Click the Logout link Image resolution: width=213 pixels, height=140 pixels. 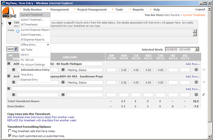point(200,10)
